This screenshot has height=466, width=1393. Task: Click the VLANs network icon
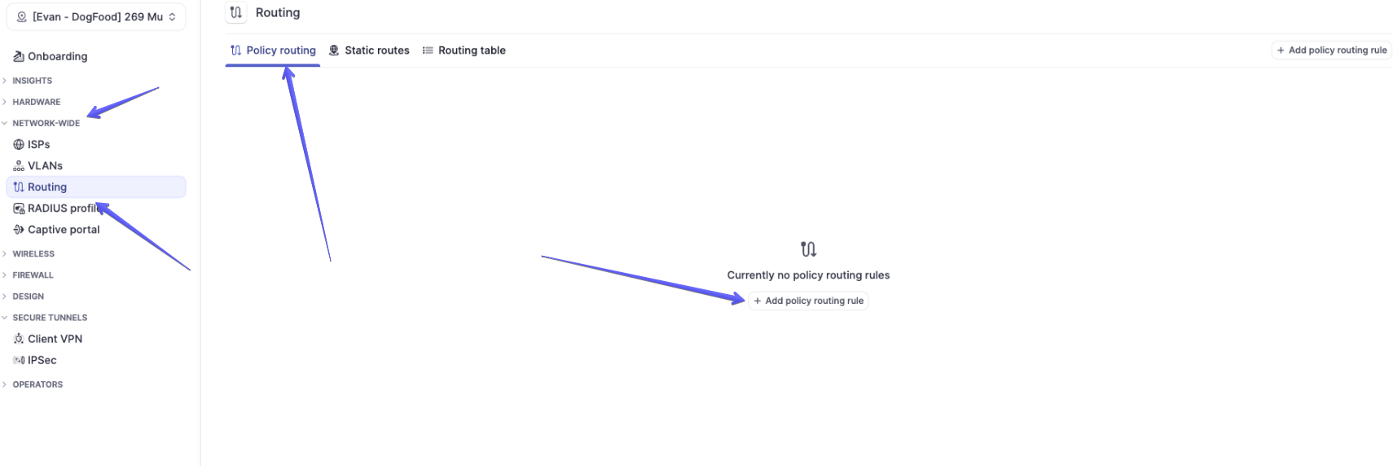18,165
